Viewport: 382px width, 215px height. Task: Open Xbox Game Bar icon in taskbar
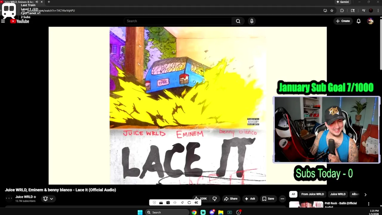[229, 212]
